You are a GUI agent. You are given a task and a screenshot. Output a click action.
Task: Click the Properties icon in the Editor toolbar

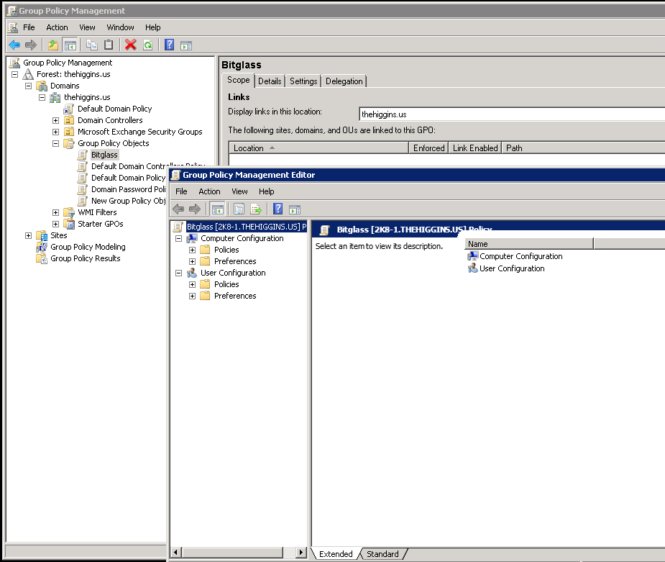pyautogui.click(x=238, y=209)
